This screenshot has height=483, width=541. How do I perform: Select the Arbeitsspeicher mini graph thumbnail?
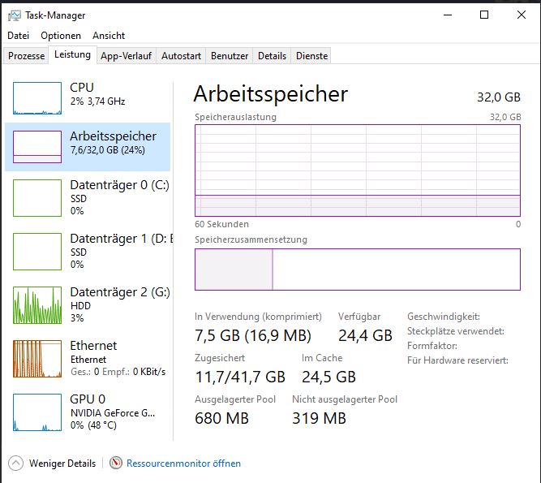[37, 146]
